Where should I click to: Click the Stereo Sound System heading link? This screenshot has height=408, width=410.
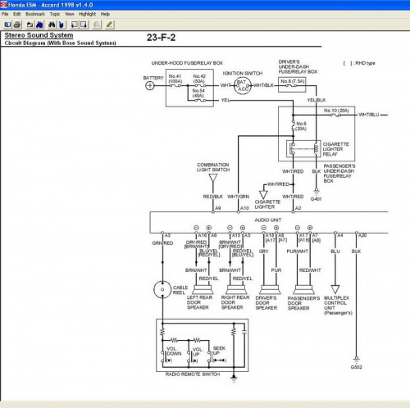[39, 35]
